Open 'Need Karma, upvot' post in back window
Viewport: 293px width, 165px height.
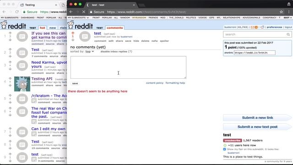49,64
